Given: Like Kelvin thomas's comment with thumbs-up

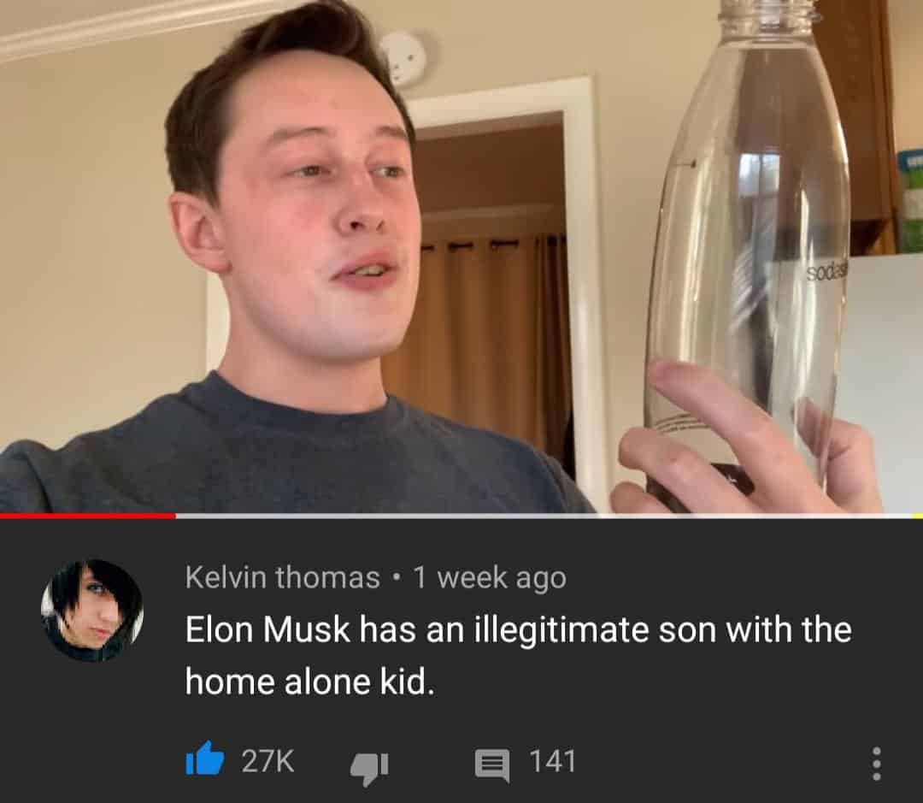Looking at the screenshot, I should tap(204, 759).
